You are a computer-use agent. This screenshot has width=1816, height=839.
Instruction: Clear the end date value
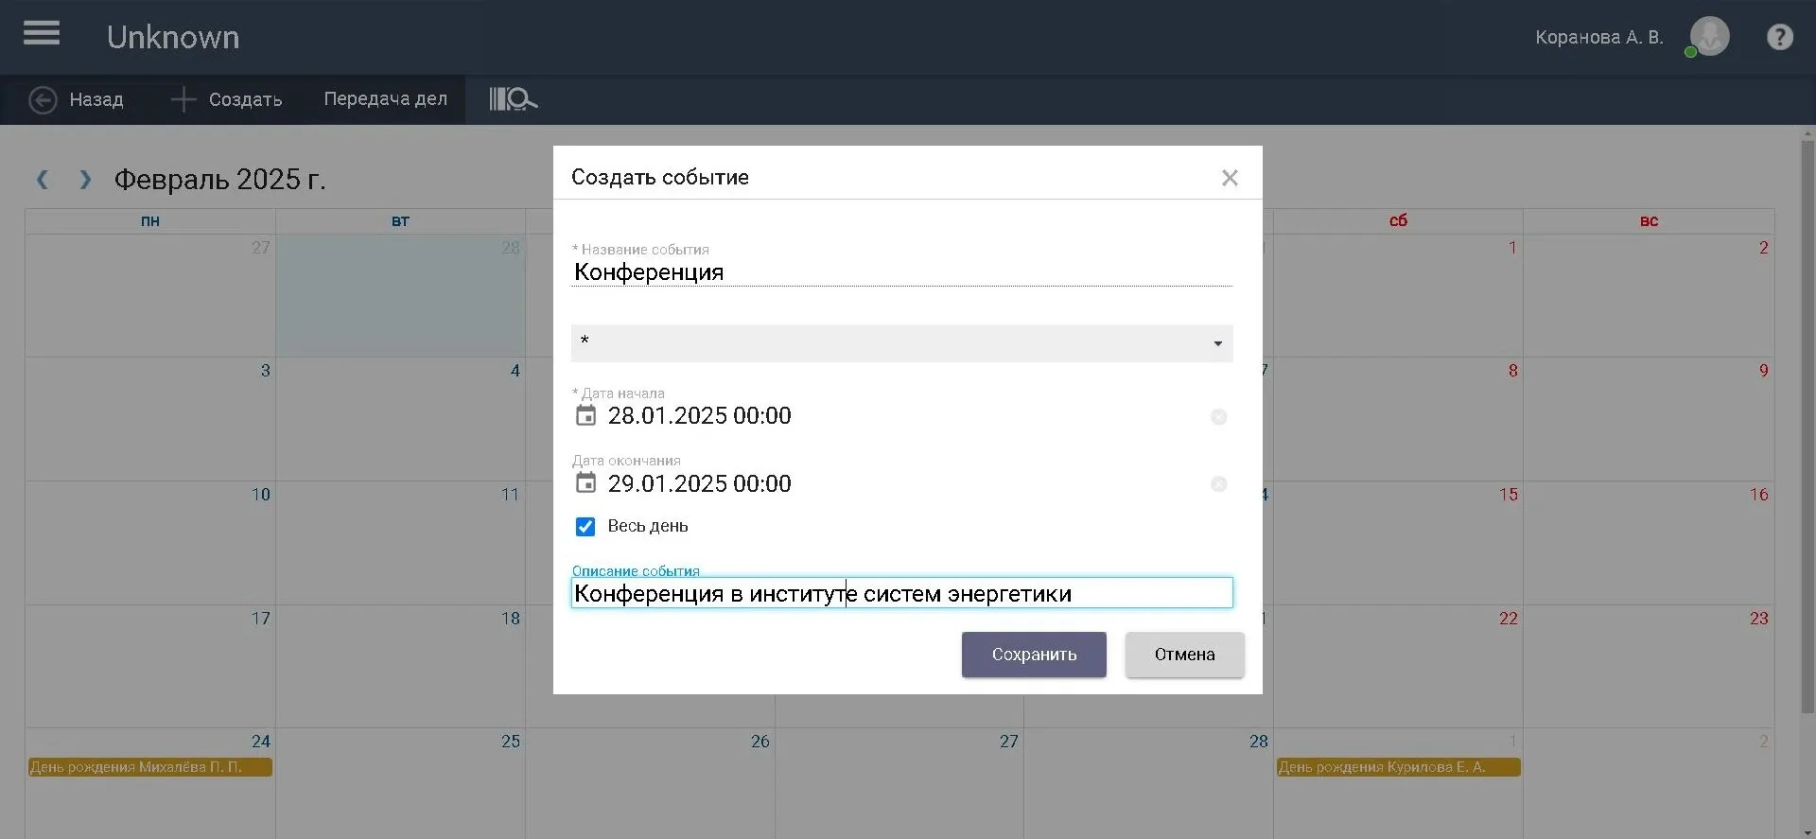click(x=1218, y=484)
